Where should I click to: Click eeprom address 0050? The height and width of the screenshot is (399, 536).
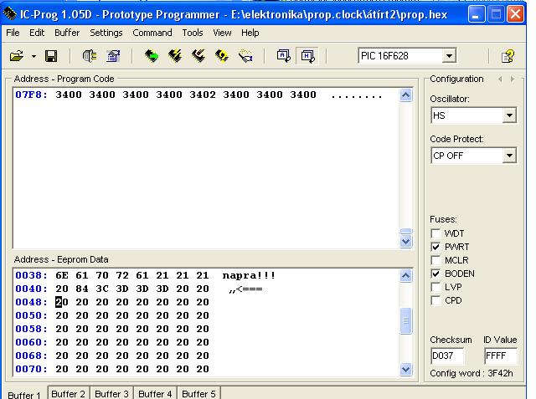[x=31, y=315]
